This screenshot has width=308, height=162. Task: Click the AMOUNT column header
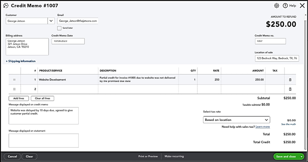pos(258,71)
